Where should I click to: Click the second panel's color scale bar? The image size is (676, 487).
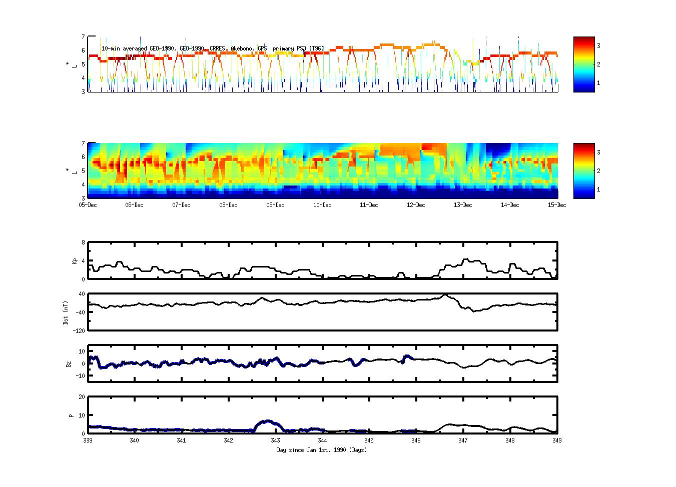583,170
